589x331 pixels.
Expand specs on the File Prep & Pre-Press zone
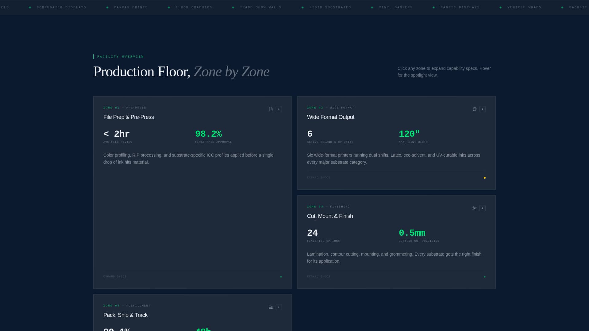click(115, 276)
